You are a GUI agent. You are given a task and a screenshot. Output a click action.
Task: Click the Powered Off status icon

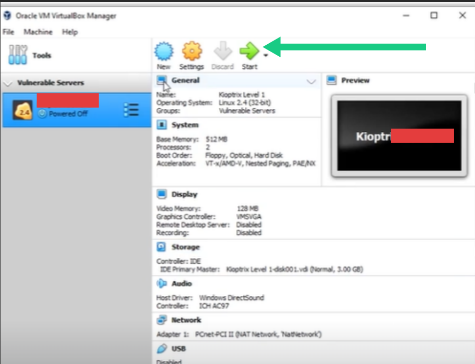click(42, 114)
